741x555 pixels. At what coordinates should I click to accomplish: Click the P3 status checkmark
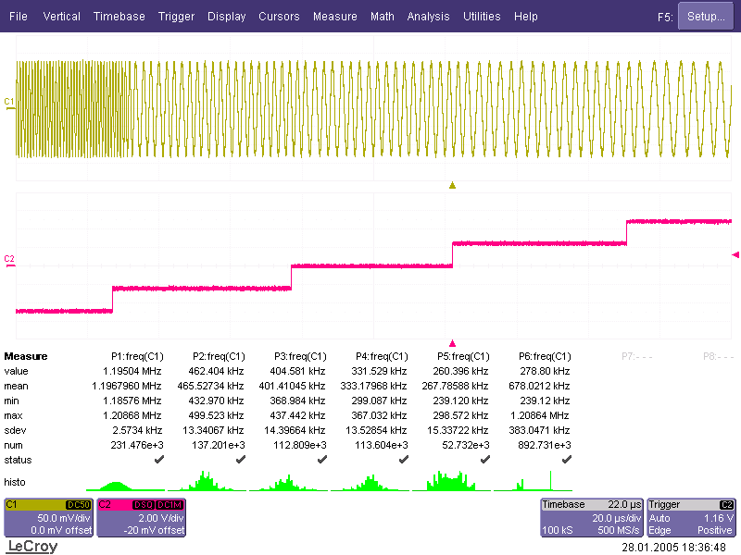pos(321,459)
